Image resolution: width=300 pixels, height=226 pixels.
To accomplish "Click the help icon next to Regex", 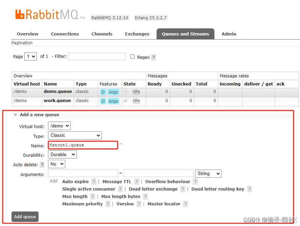I will click(x=154, y=57).
